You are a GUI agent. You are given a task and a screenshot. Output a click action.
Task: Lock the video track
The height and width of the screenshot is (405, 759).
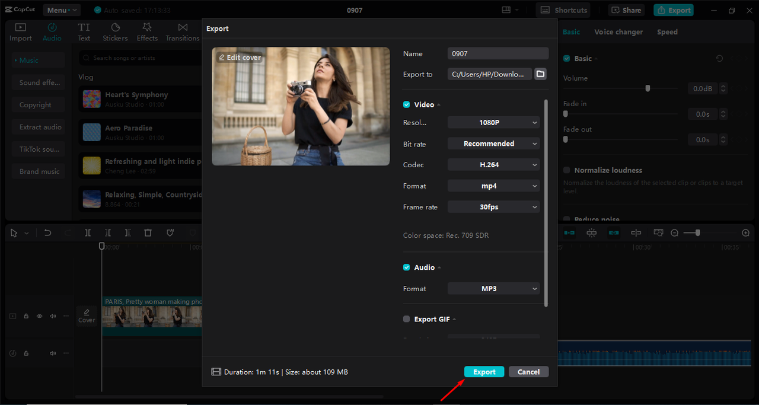pyautogui.click(x=26, y=316)
